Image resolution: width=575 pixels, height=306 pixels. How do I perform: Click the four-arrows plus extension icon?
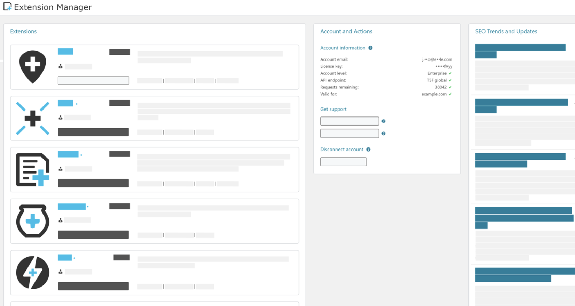point(33,118)
